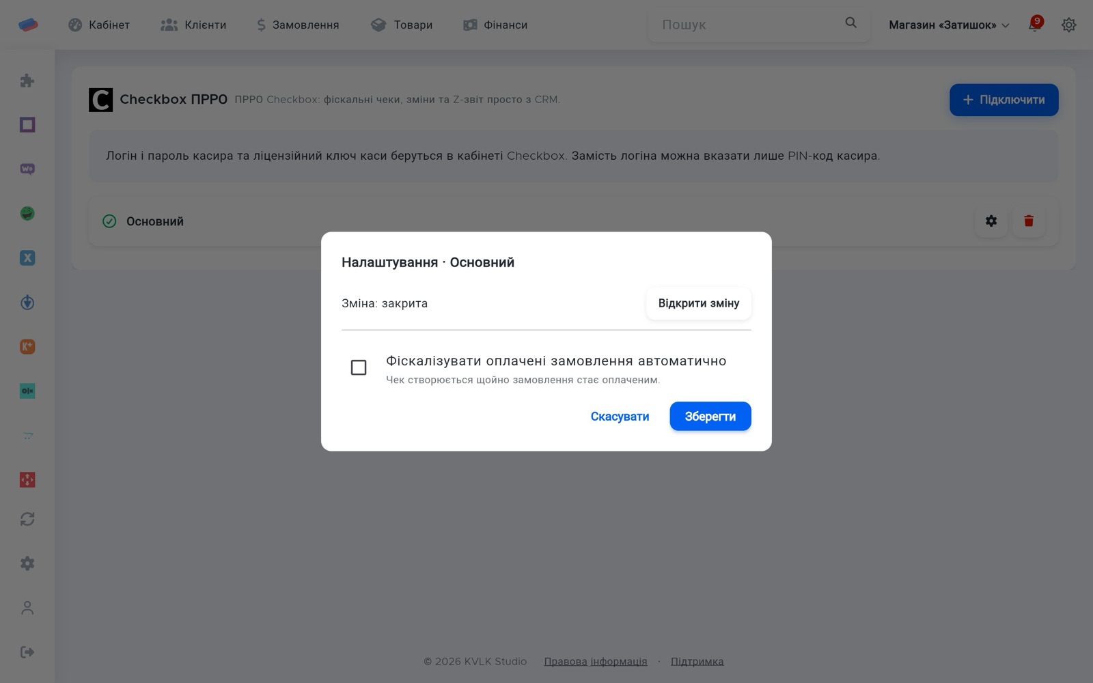This screenshot has width=1093, height=683.
Task: Click the info note about Checkbox login credentials
Action: pos(574,156)
